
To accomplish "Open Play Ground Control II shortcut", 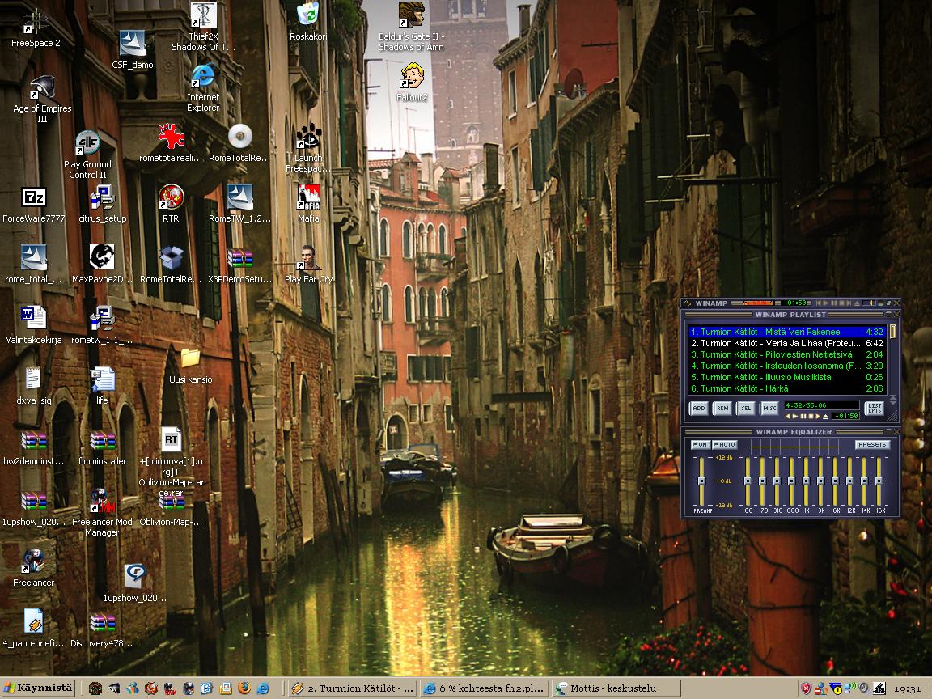I will pos(87,155).
